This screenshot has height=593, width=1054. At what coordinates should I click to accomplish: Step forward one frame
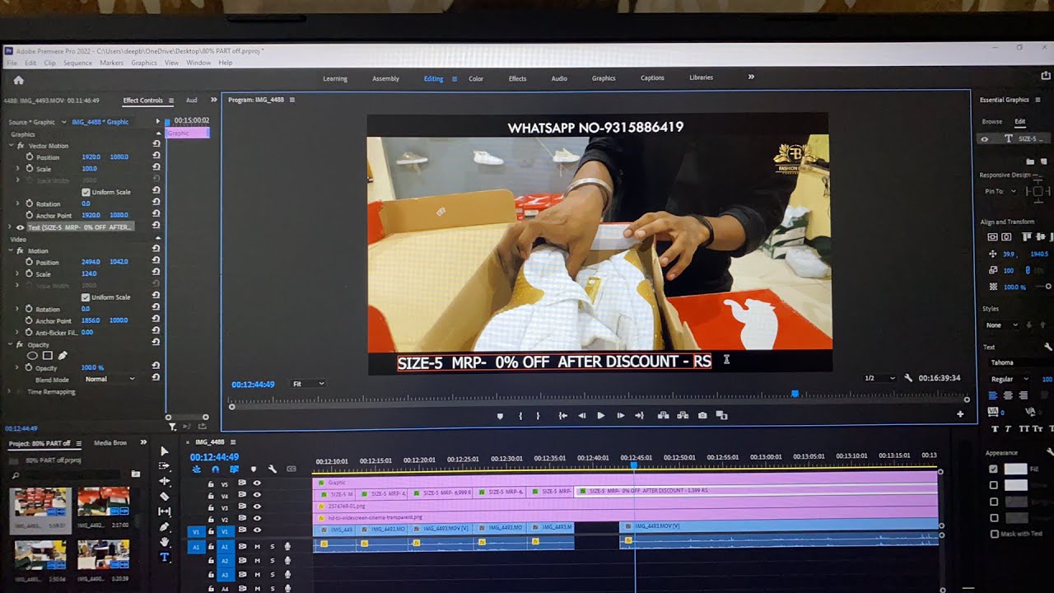pyautogui.click(x=620, y=416)
